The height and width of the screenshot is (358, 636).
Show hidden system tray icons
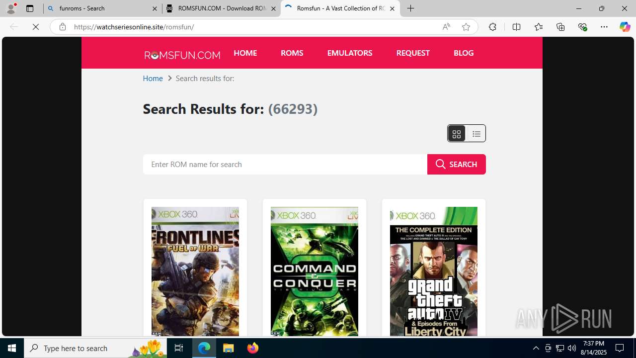(x=536, y=348)
